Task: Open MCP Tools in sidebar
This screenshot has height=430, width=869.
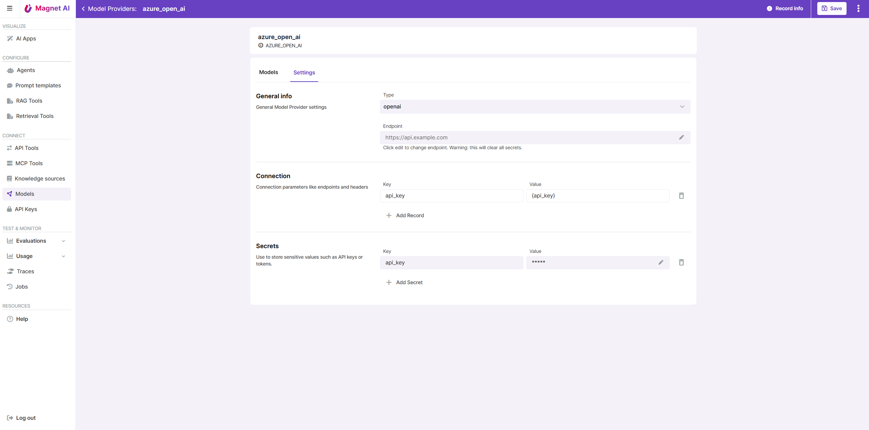Action: pos(29,163)
